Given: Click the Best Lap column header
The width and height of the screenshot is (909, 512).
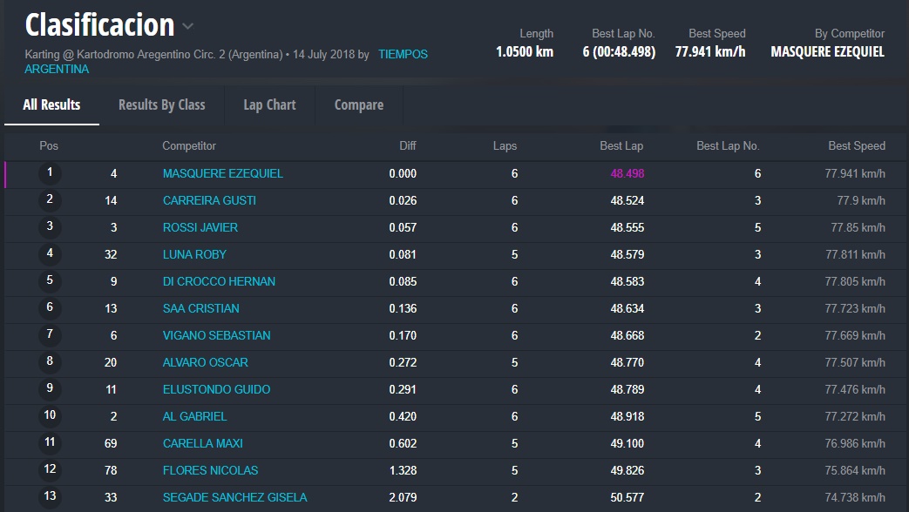Looking at the screenshot, I should coord(621,146).
